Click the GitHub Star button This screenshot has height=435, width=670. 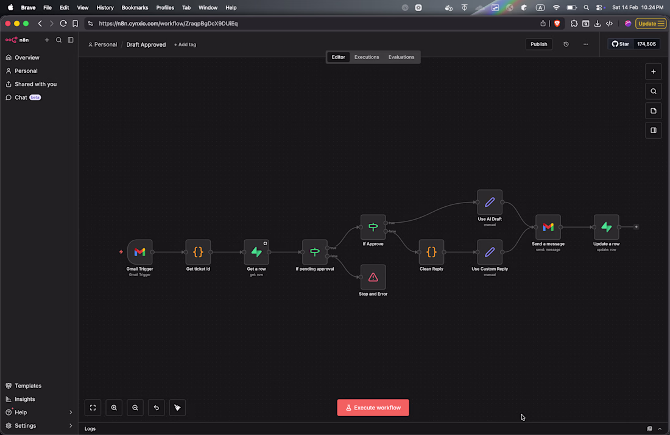coord(620,44)
